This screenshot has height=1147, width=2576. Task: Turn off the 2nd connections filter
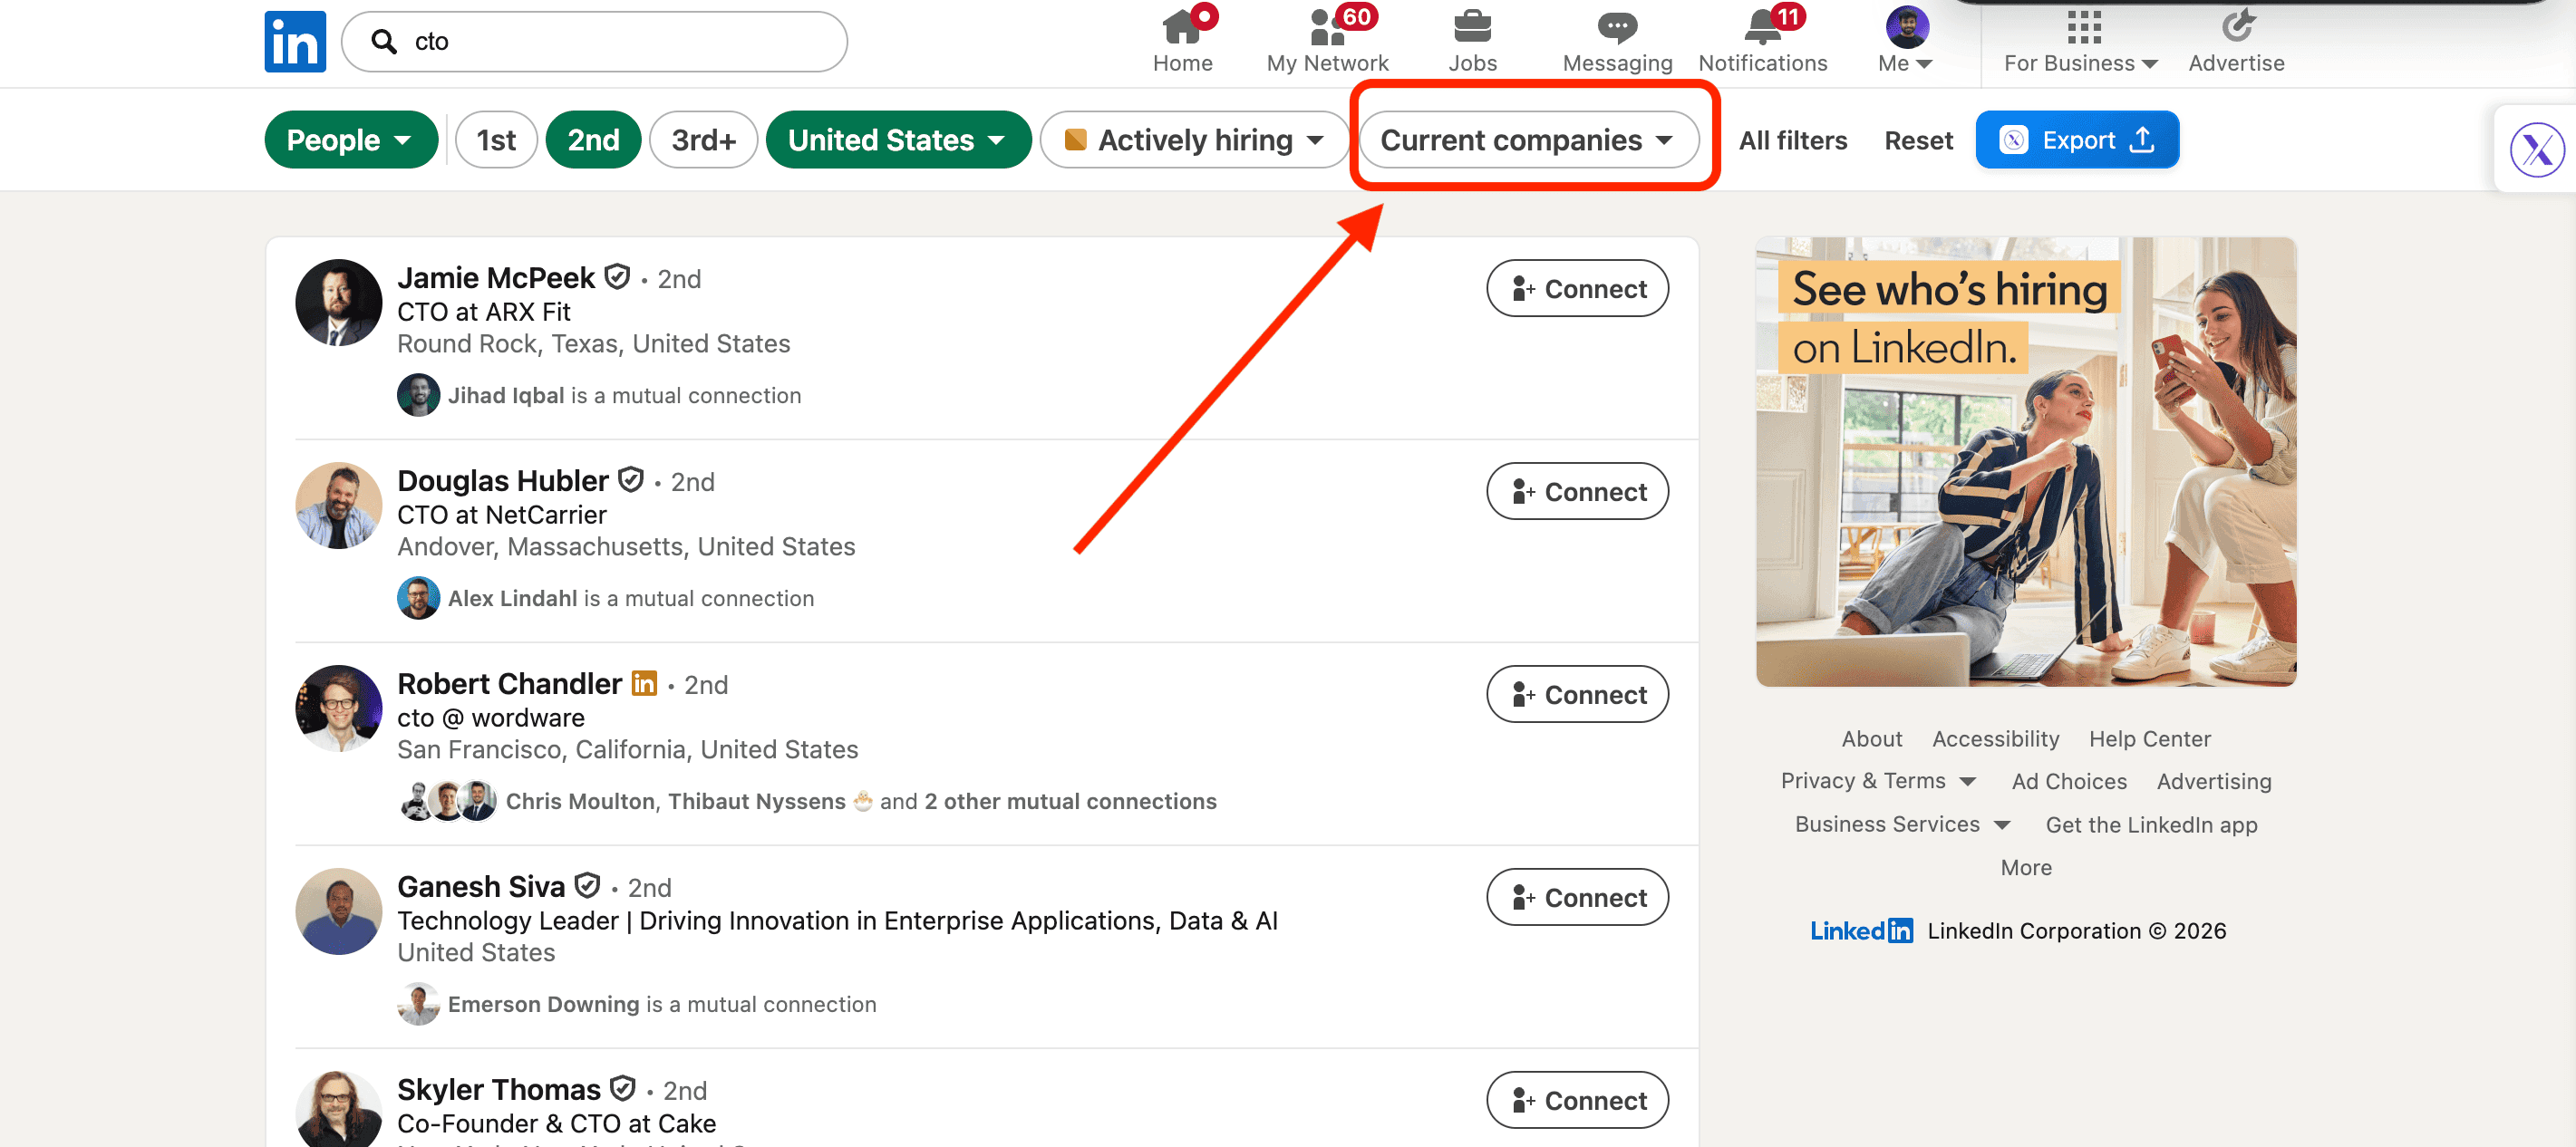point(593,140)
